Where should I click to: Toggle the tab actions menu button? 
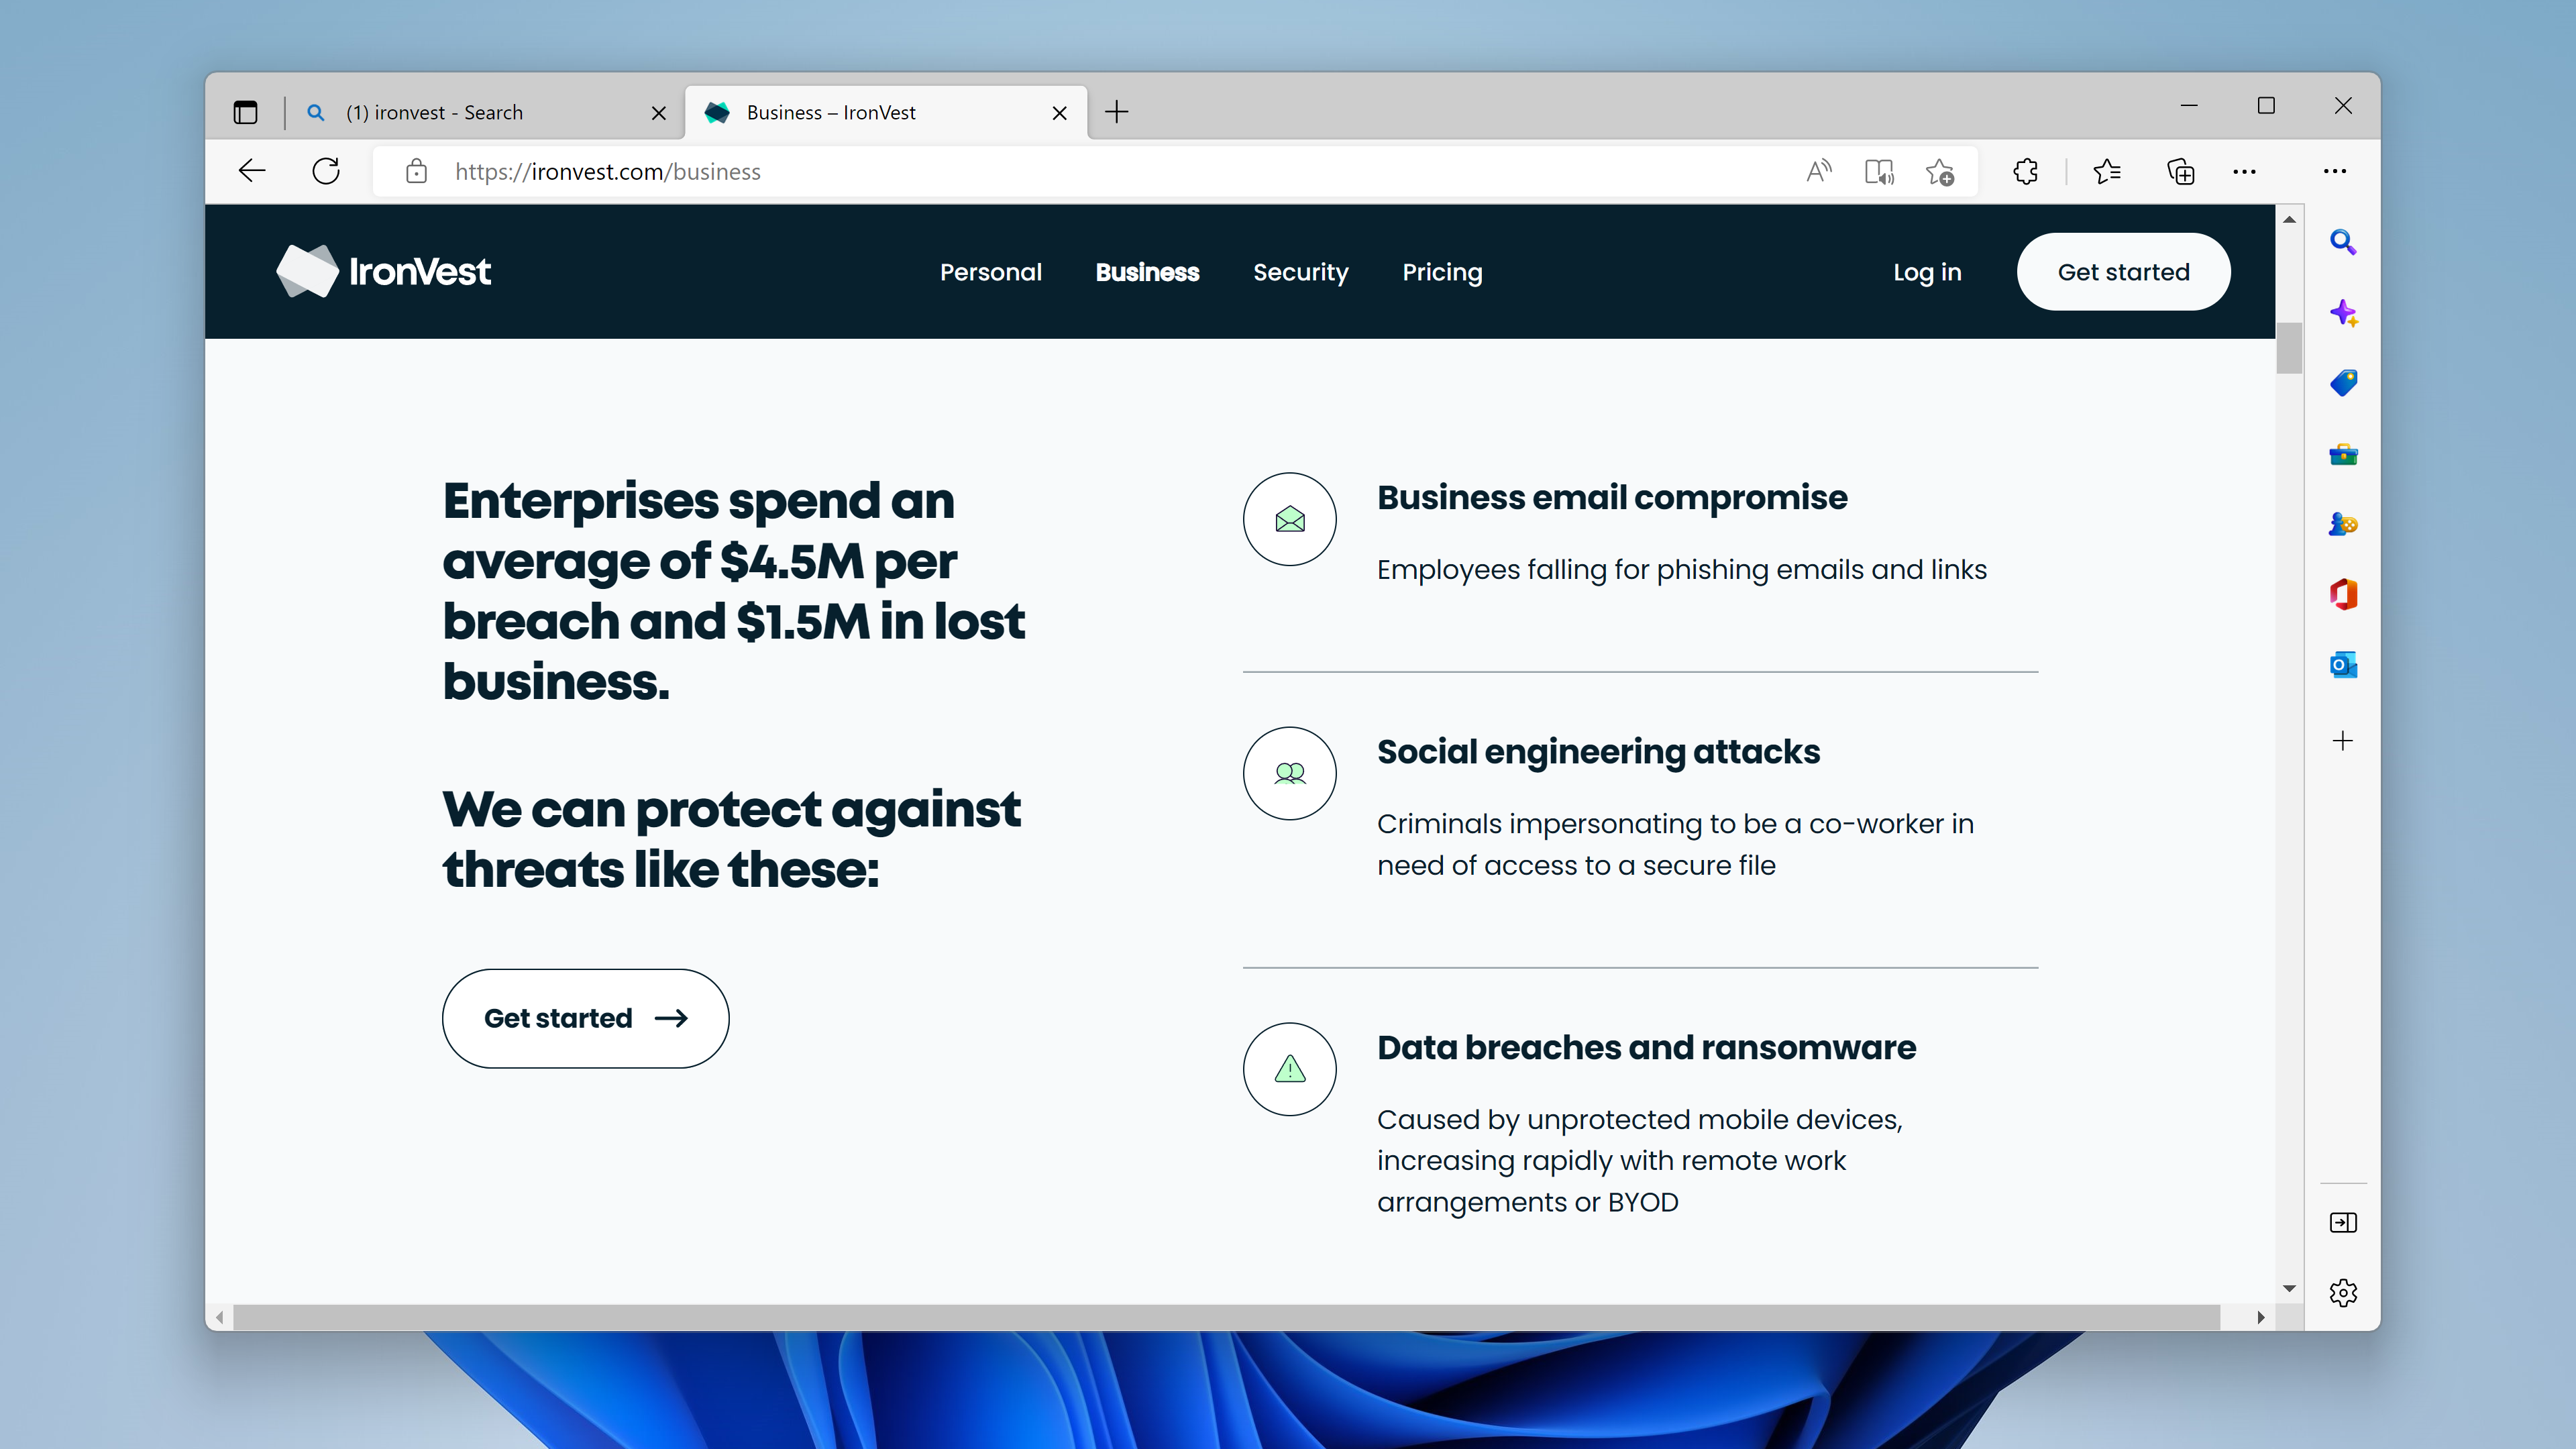pyautogui.click(x=245, y=112)
